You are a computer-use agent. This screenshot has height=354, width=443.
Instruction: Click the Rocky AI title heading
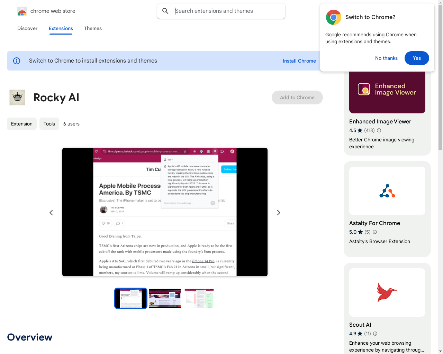pos(56,97)
